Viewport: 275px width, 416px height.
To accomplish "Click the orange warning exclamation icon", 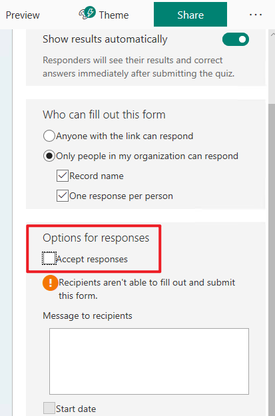I will coord(50,283).
